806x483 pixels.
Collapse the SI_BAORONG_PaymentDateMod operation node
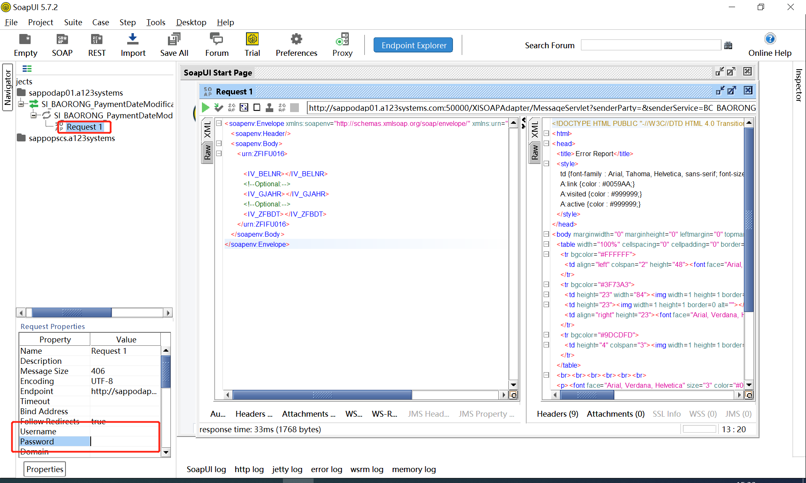pos(34,115)
